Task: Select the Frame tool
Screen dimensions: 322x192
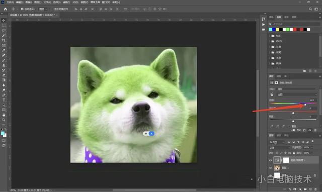Action: click(4, 45)
